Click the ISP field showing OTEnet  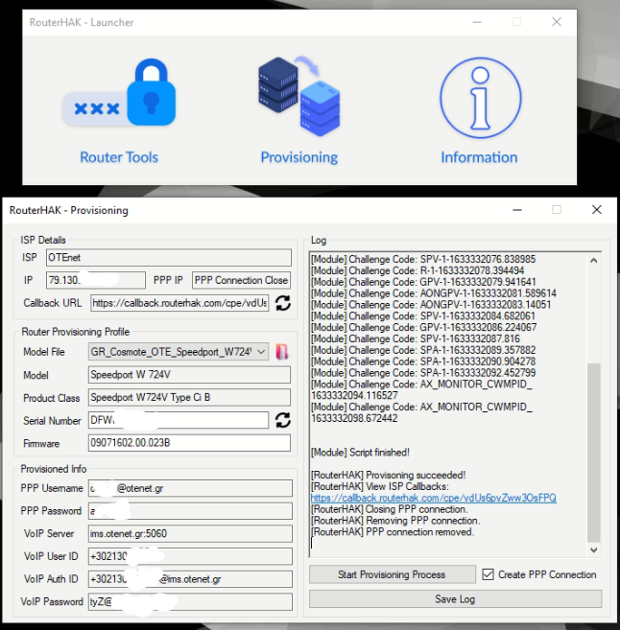169,258
